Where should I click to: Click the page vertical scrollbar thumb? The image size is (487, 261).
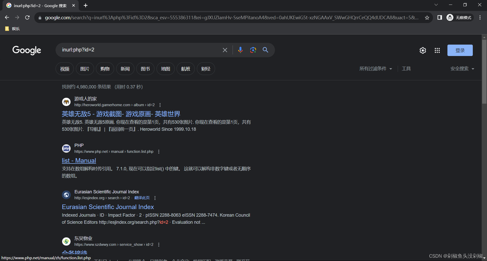pos(484,71)
